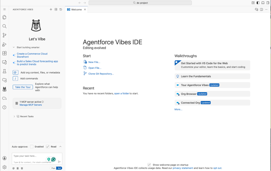271x171 pixels.
Task: Collapse the Start building smarter section
Action: [14, 47]
